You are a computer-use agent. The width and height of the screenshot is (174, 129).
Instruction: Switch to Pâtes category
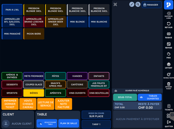[x=55, y=76]
